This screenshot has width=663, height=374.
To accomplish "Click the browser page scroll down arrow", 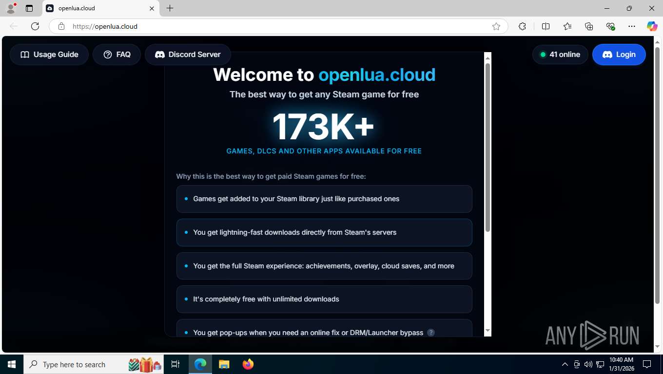I will point(658,347).
